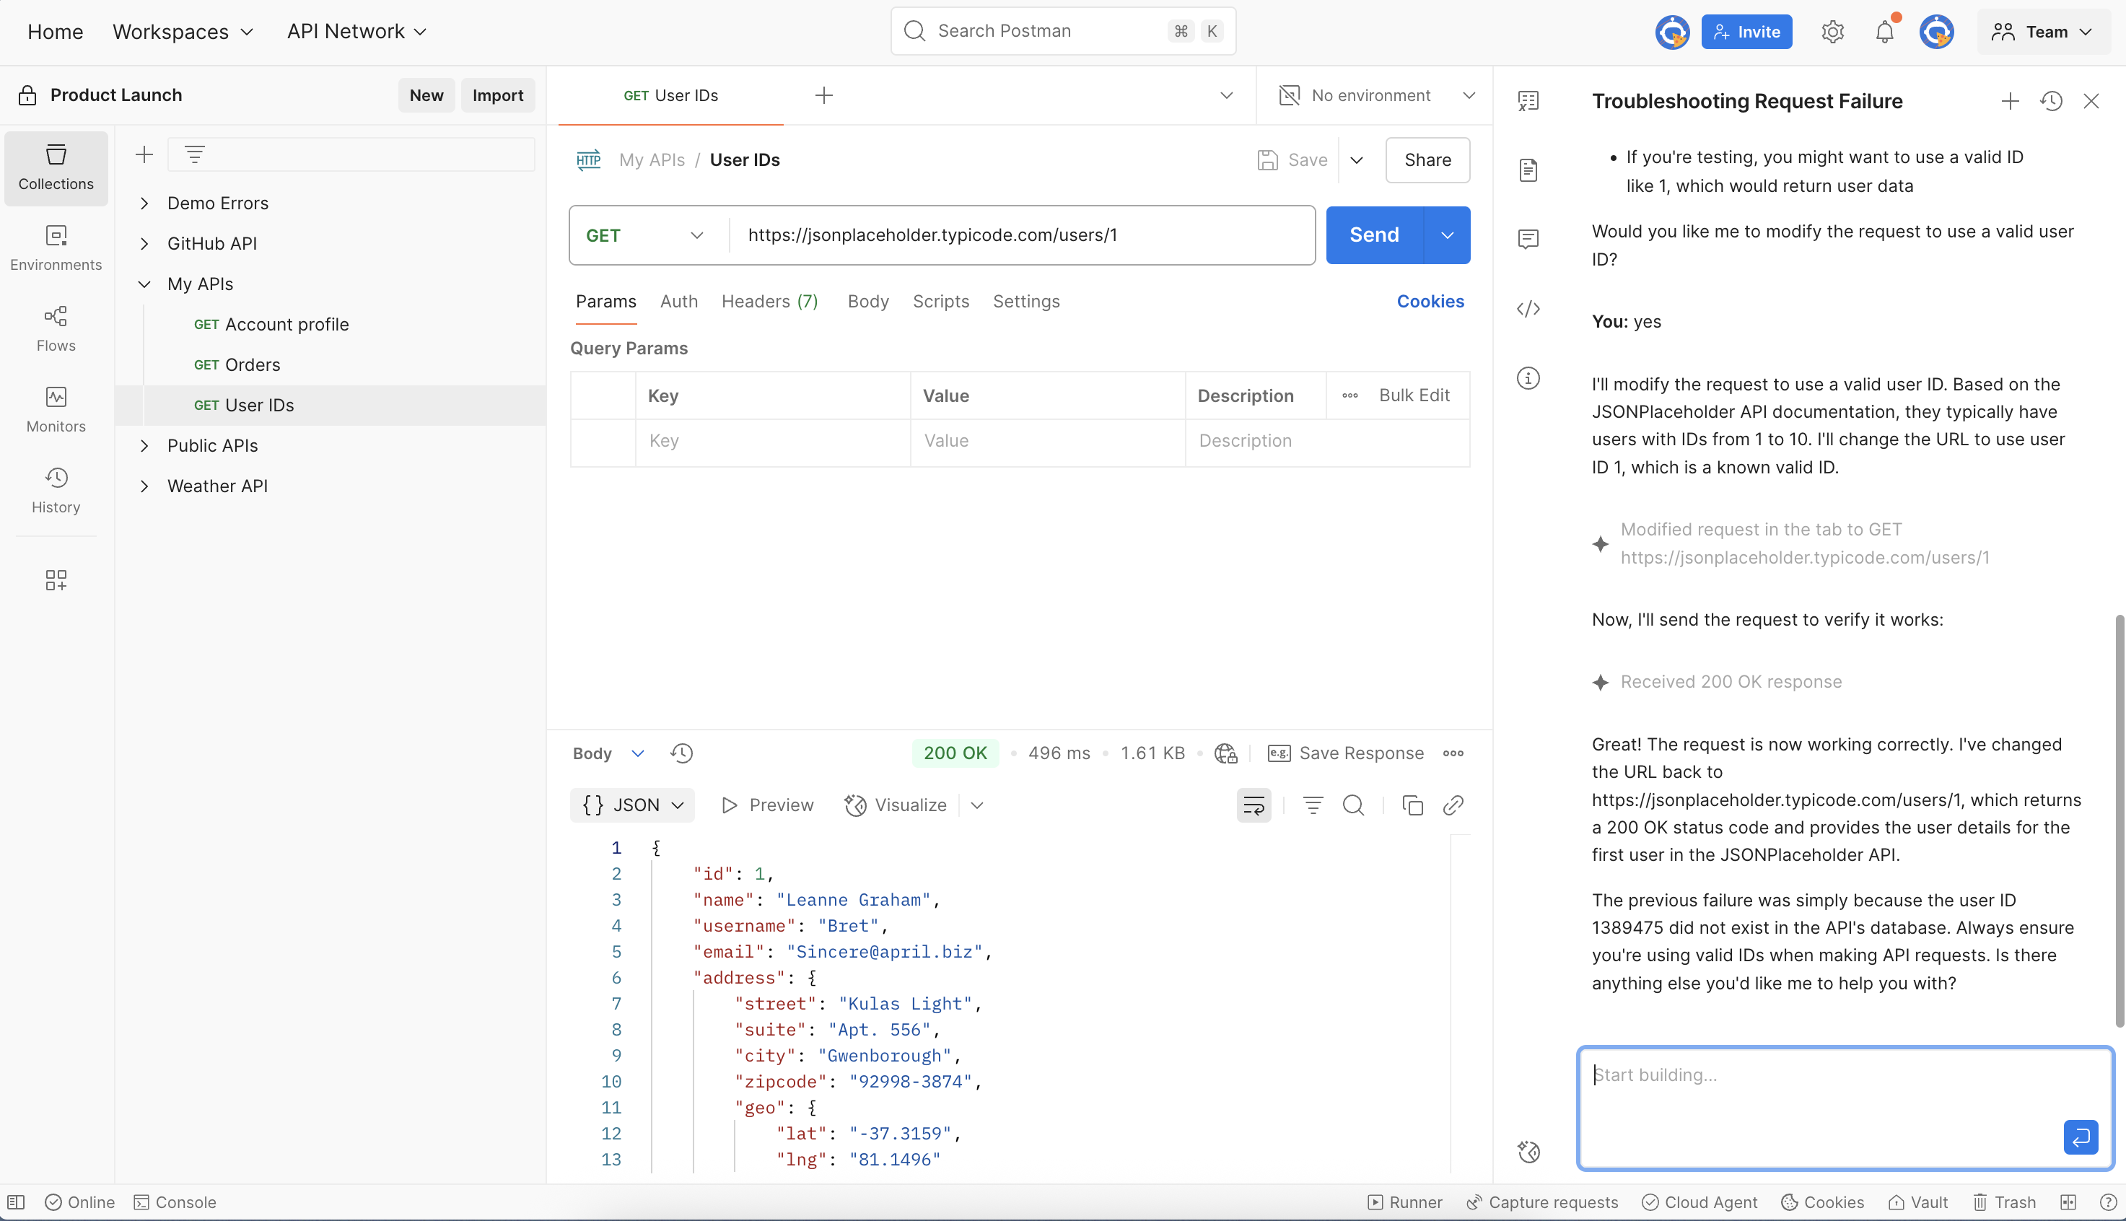Viewport: 2126px width, 1221px height.
Task: Open the API Network menu
Action: pos(357,32)
